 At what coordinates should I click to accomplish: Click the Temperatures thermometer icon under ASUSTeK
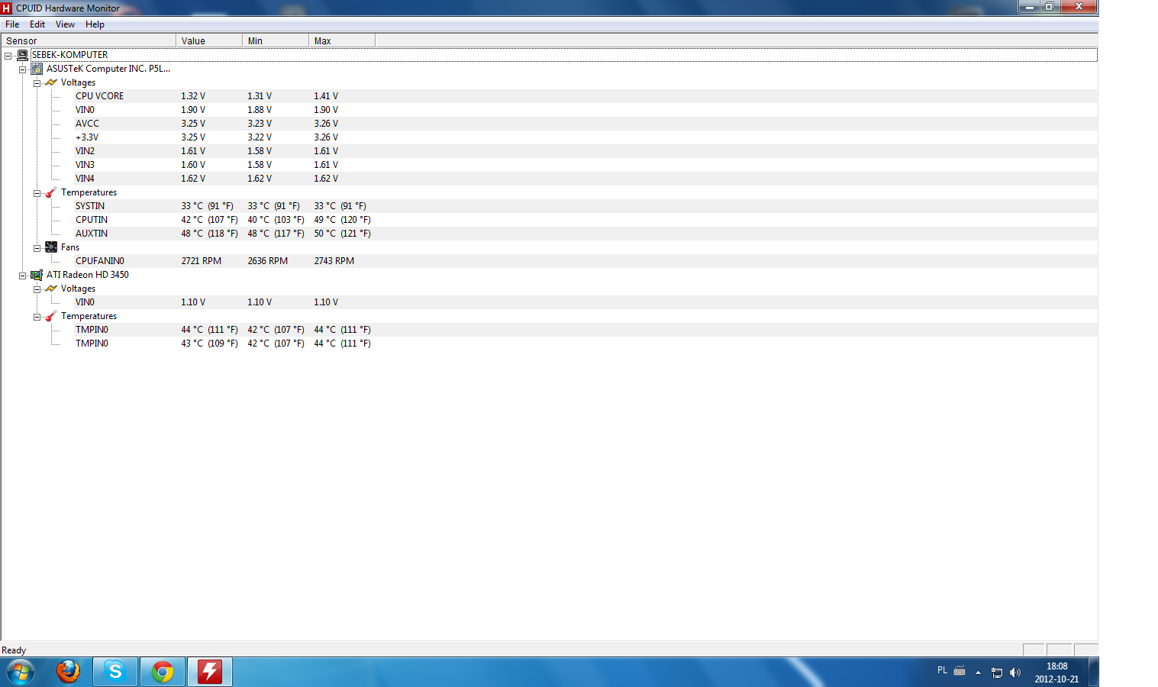[51, 192]
